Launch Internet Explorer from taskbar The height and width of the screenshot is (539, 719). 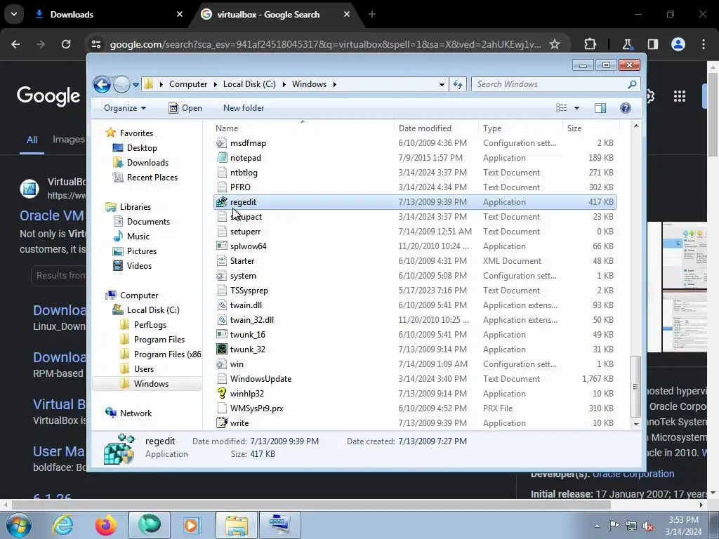click(x=62, y=525)
